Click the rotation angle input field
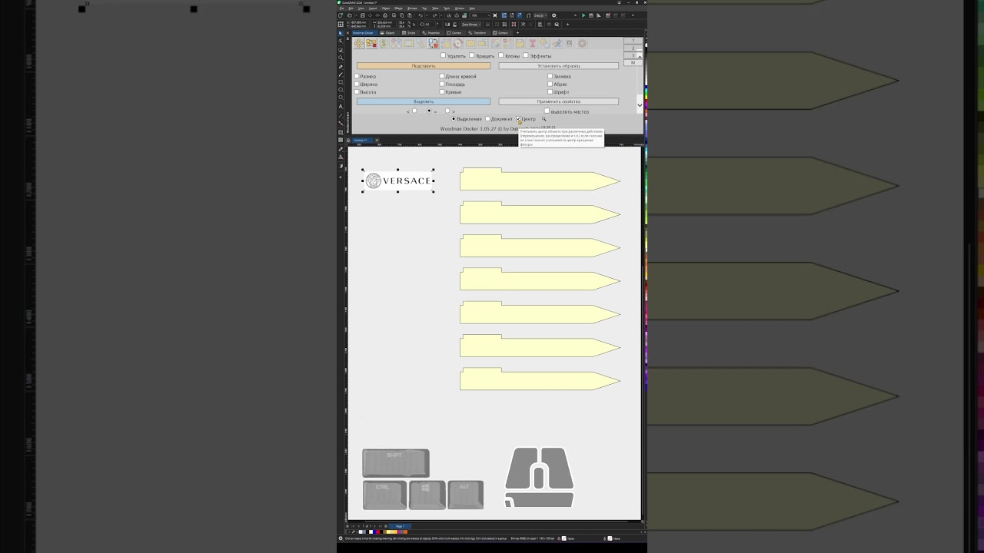The width and height of the screenshot is (984, 553). [x=430, y=25]
